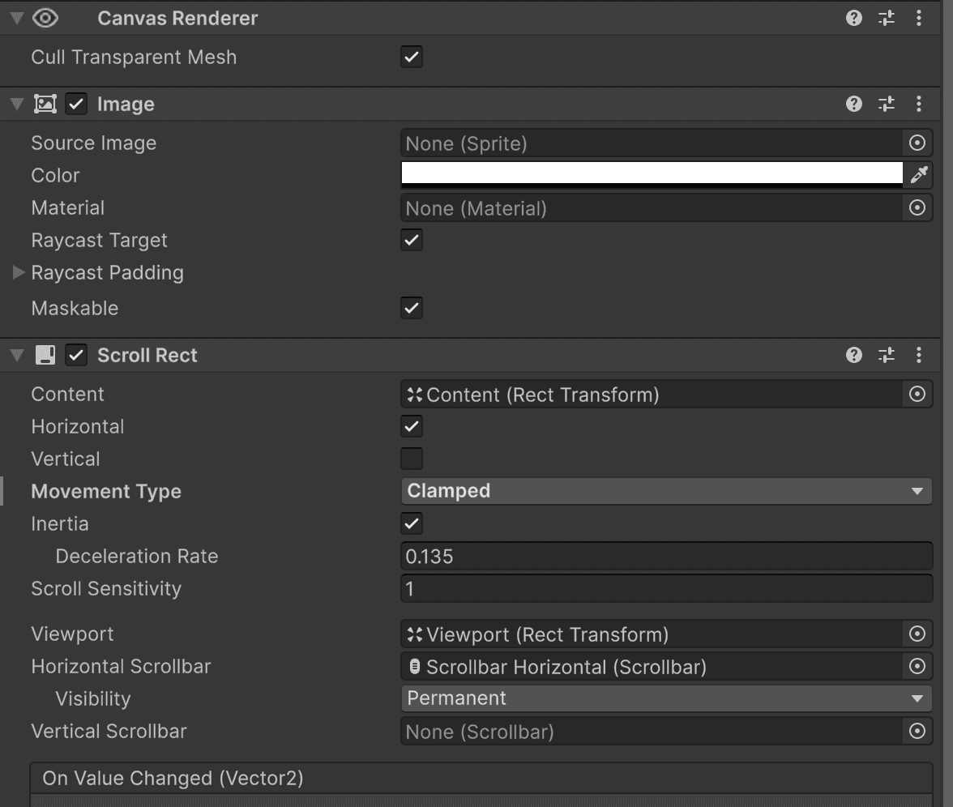Screen dimensions: 953x807
Task: Click the Vertical Scrollbar label
Action: click(109, 731)
